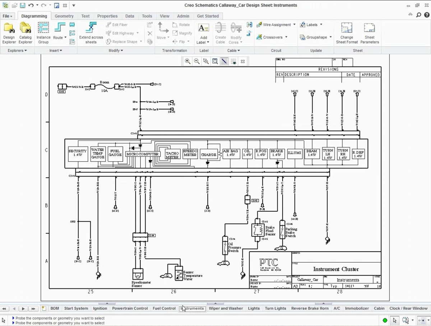Screen dimensions: 431x326
Task: Click the zoom in magnifier icon
Action: 187,61
